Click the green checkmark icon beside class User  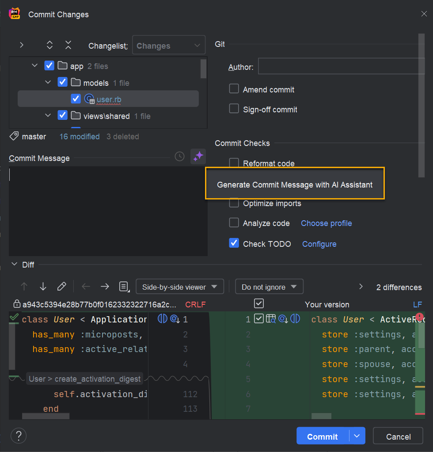(x=14, y=318)
